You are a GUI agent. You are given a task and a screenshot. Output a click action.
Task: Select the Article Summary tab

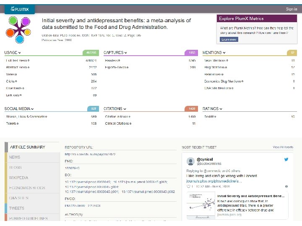28,147
